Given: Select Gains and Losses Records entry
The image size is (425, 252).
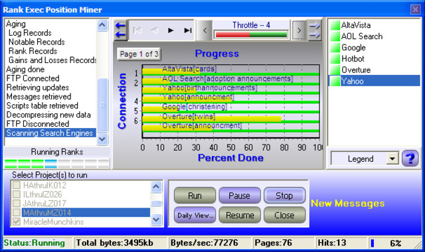Looking at the screenshot, I should (x=52, y=60).
